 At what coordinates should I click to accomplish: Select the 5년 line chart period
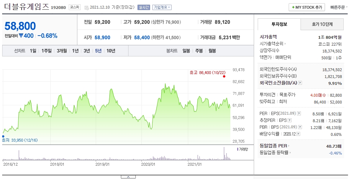pos(98,51)
